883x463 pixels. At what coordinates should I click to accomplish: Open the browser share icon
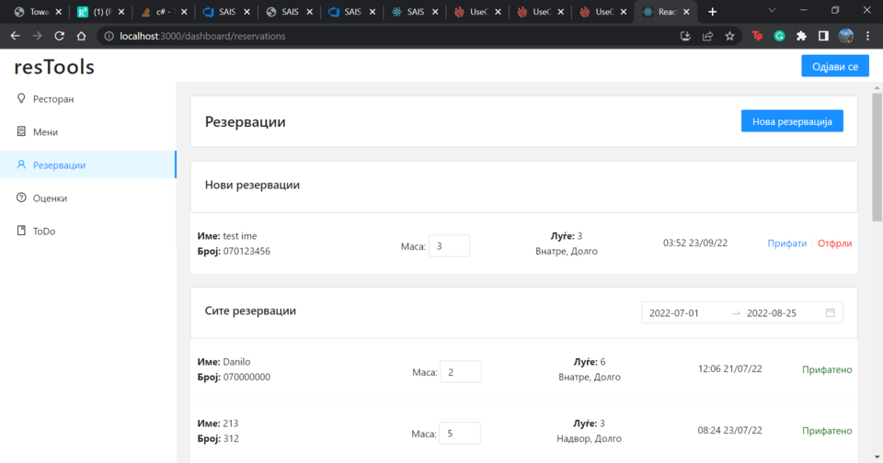click(707, 36)
